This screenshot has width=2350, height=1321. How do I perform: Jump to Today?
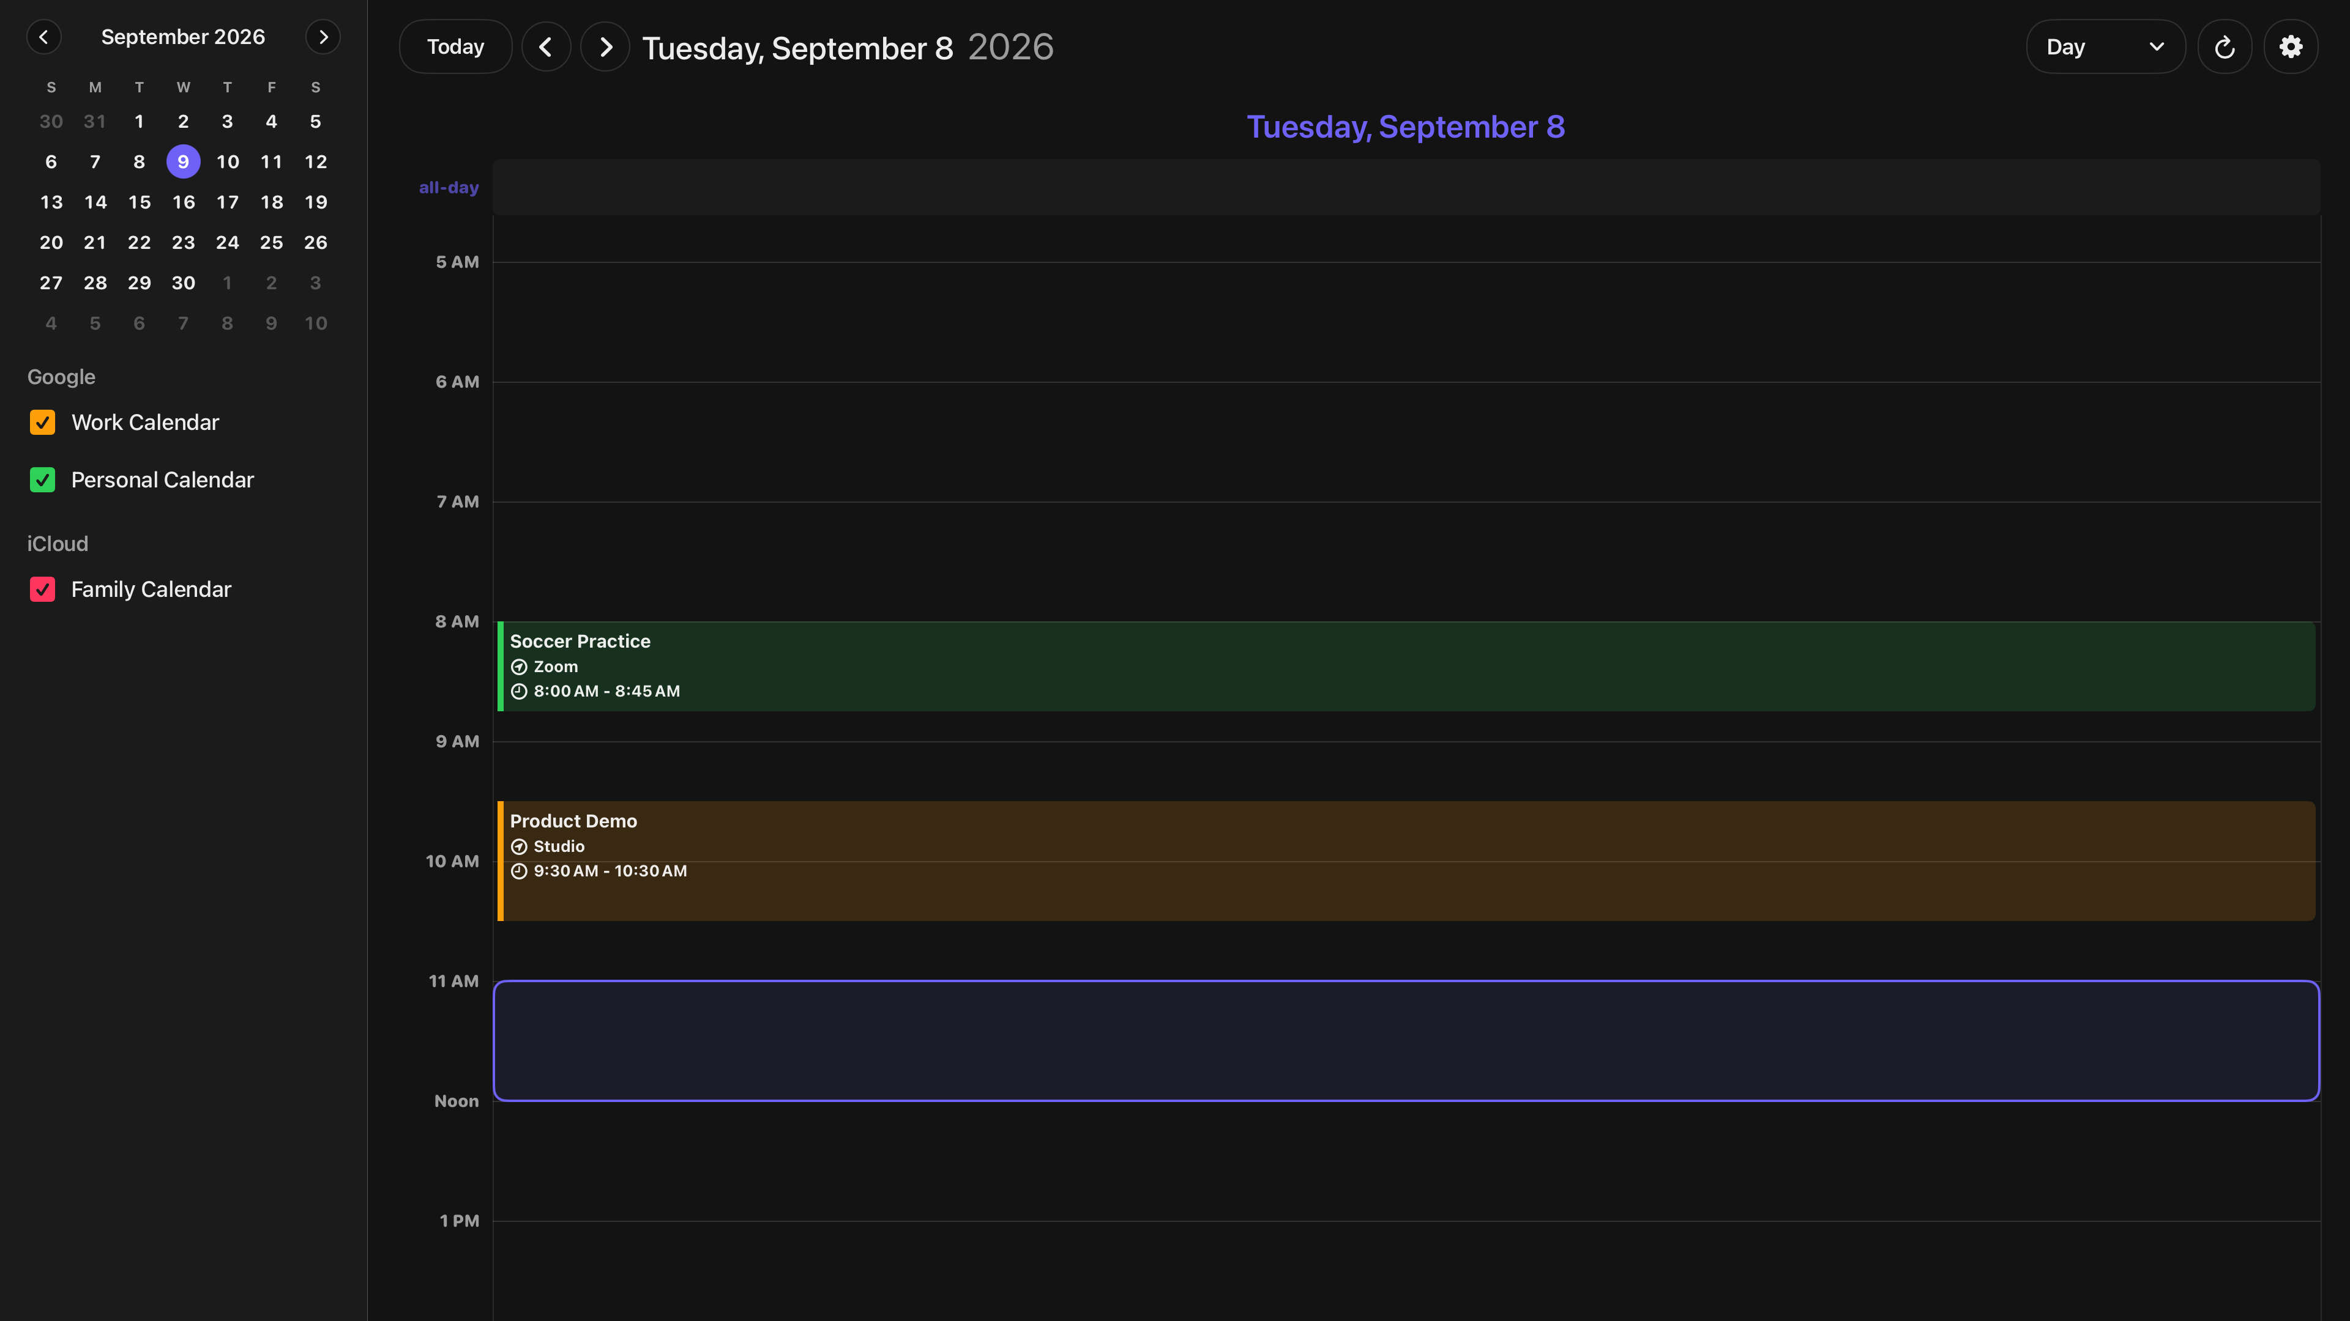pyautogui.click(x=455, y=46)
